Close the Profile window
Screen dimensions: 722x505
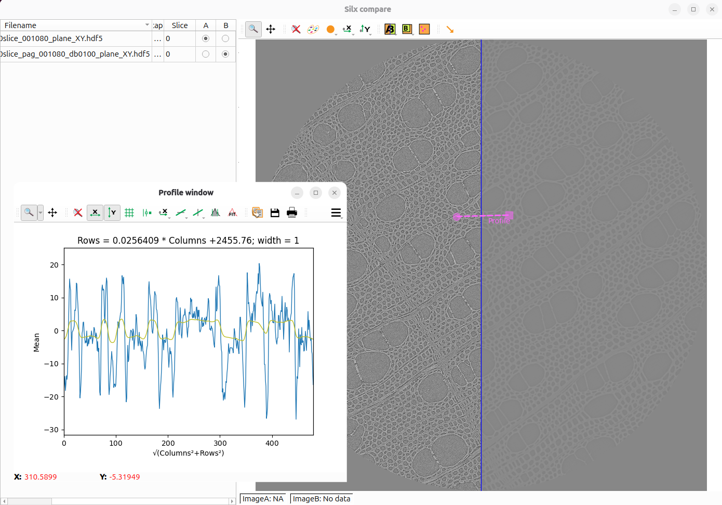(335, 193)
